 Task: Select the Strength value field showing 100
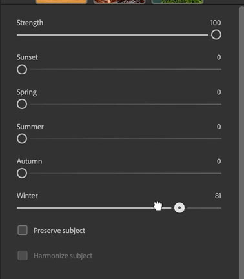[x=216, y=23]
